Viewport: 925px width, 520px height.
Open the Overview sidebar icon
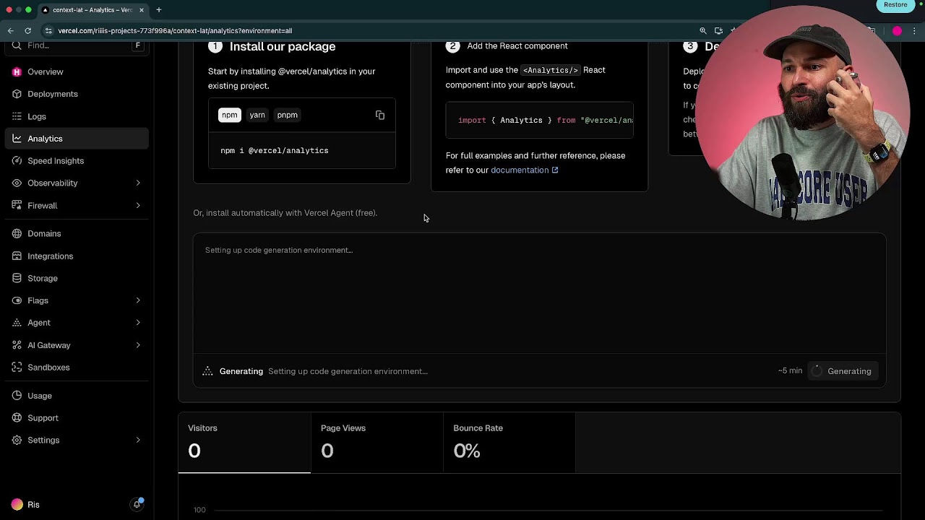click(17, 71)
